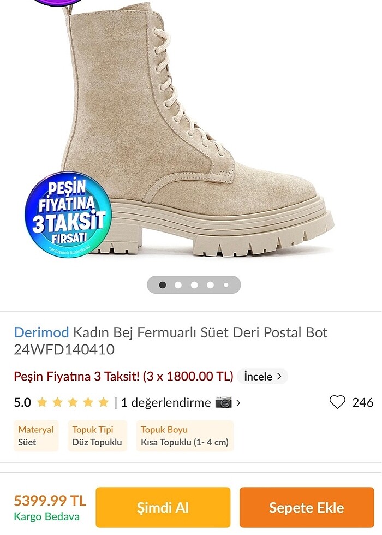Select the first image pagination dot
Screen dimensions: 382x535
click(x=163, y=284)
